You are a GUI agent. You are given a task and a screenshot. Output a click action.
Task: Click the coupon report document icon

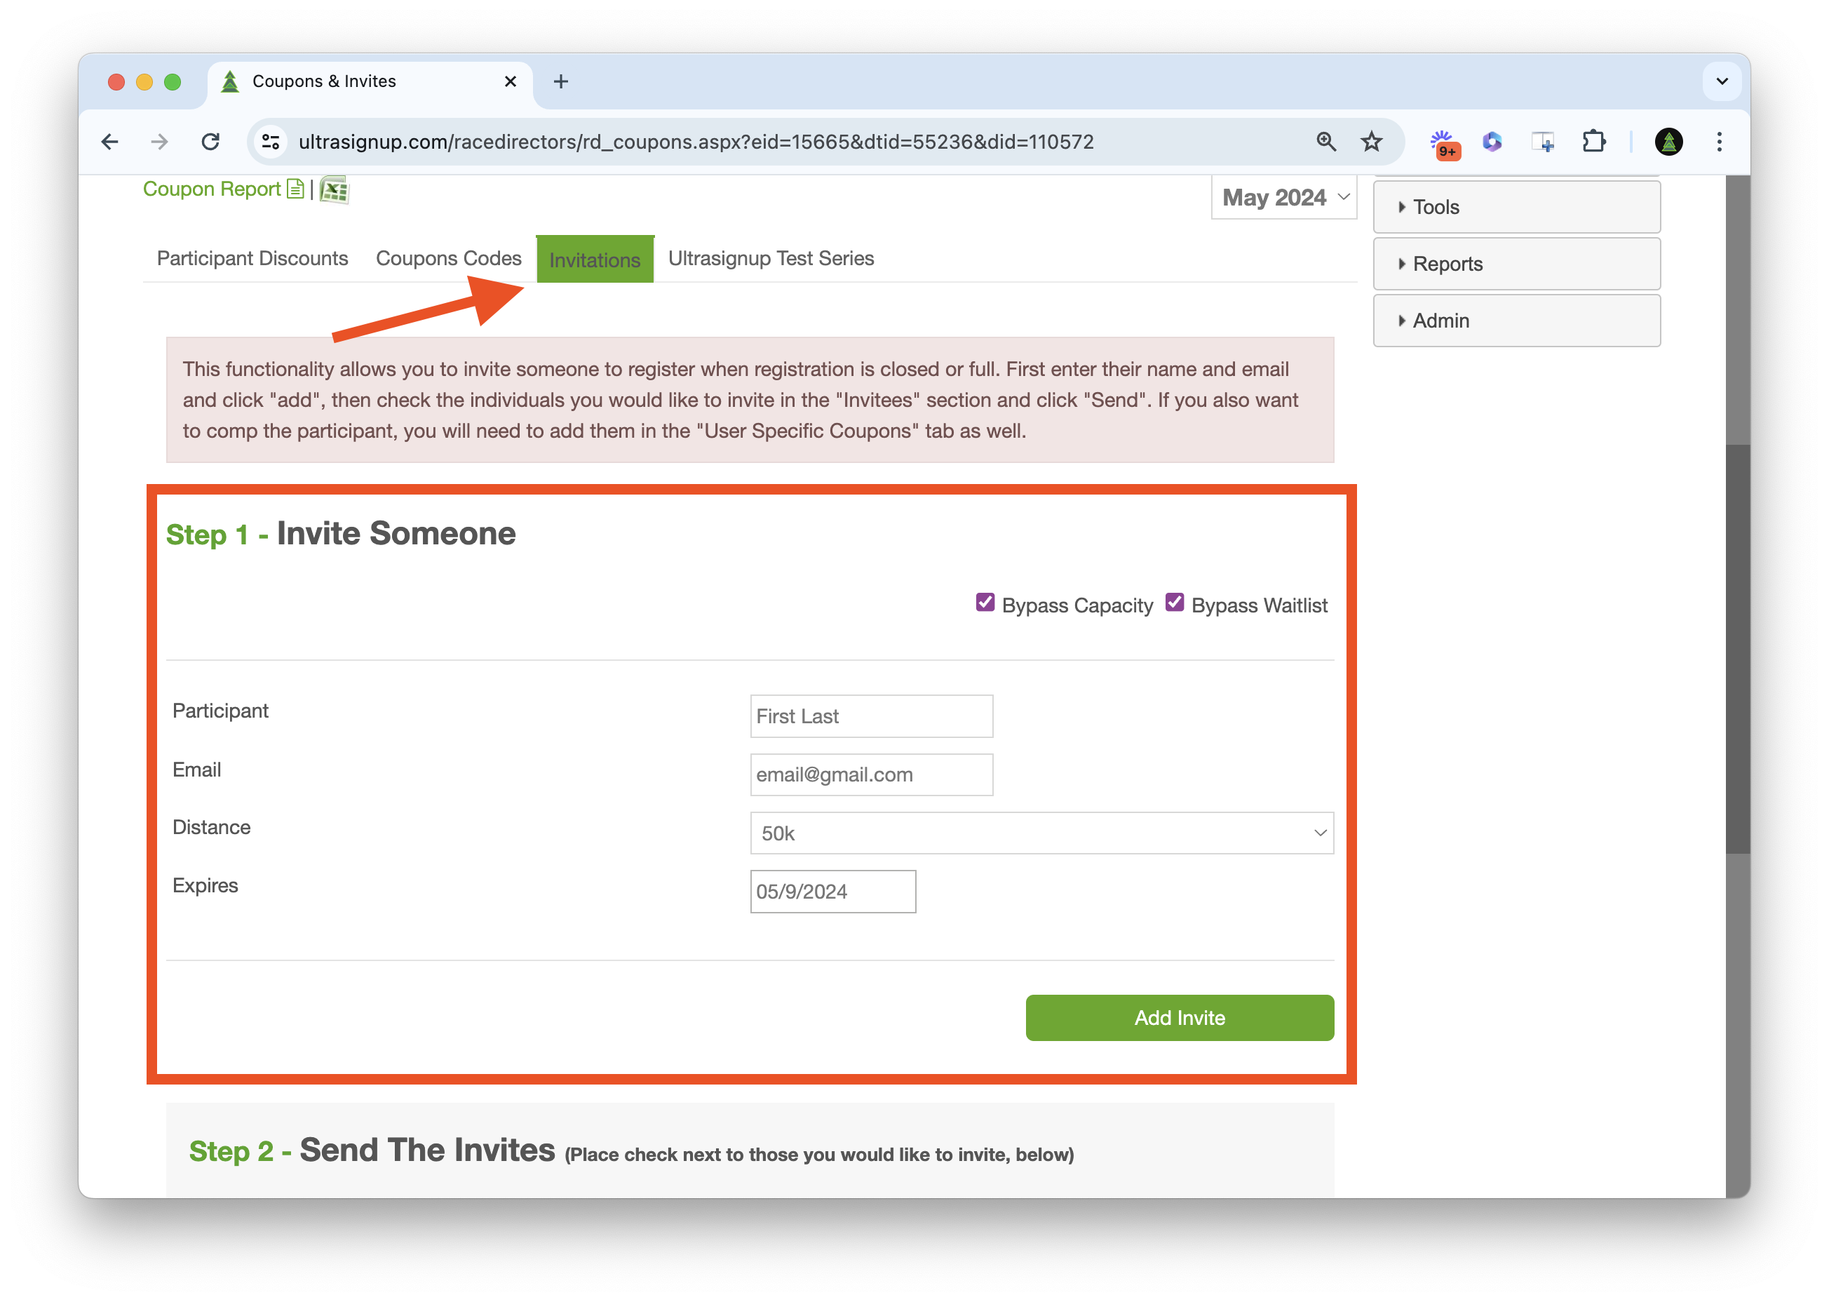click(296, 189)
